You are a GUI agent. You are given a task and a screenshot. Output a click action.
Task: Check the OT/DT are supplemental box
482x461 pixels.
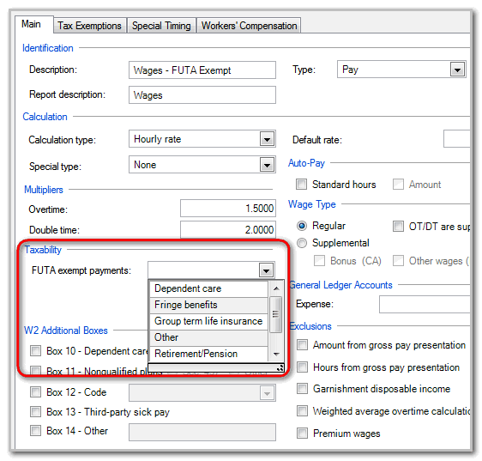[398, 226]
